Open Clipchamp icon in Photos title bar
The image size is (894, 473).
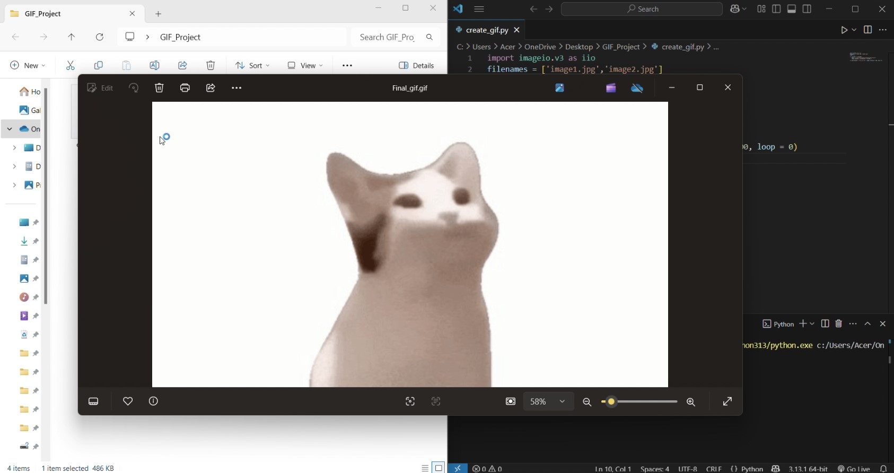(611, 88)
